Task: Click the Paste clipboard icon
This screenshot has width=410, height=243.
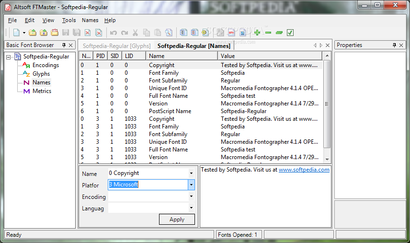Action: click(x=158, y=33)
